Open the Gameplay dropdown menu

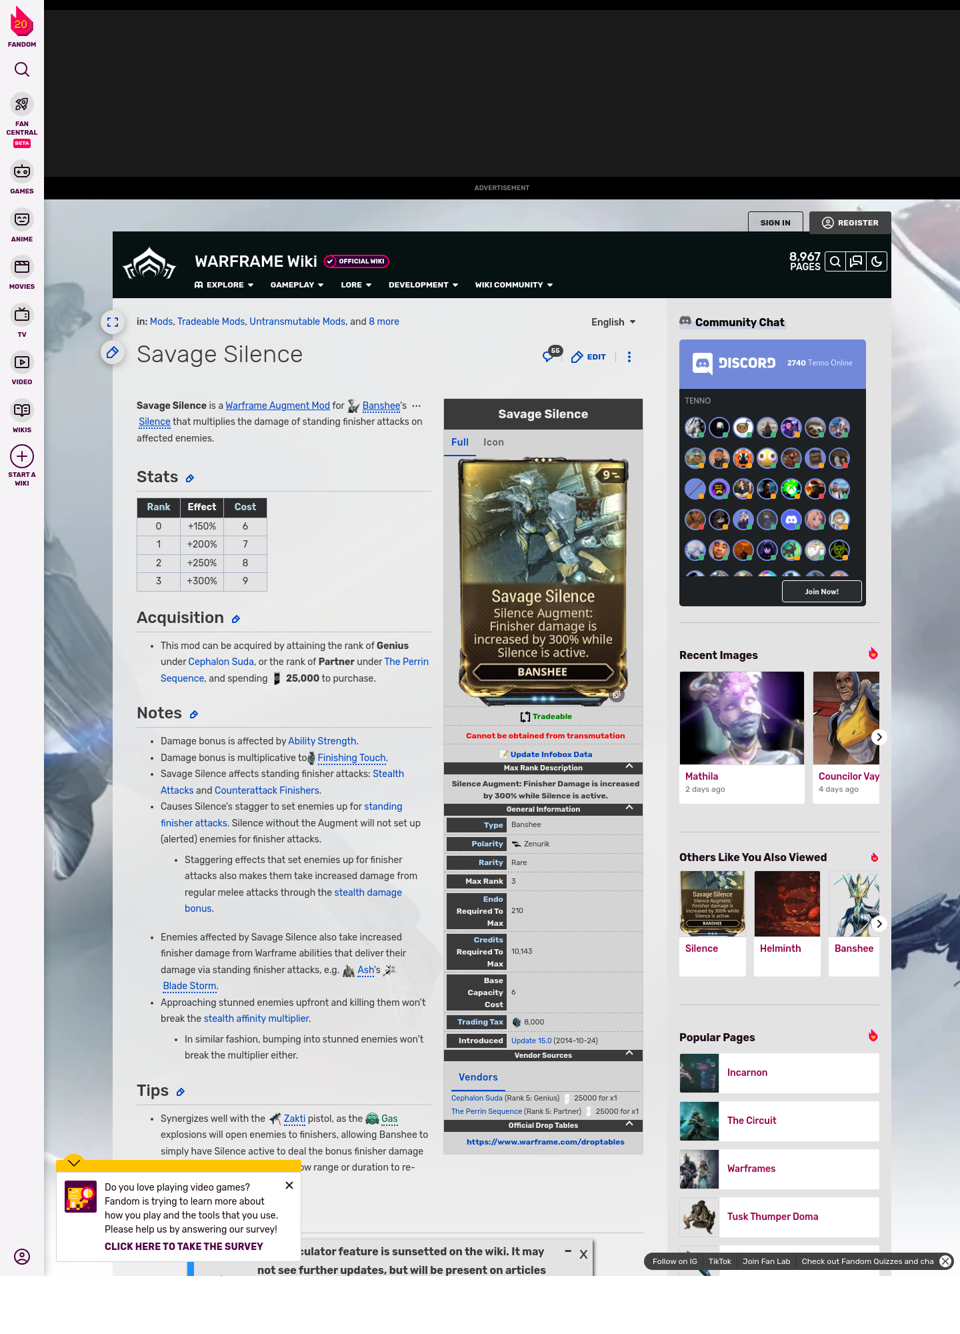(x=297, y=285)
